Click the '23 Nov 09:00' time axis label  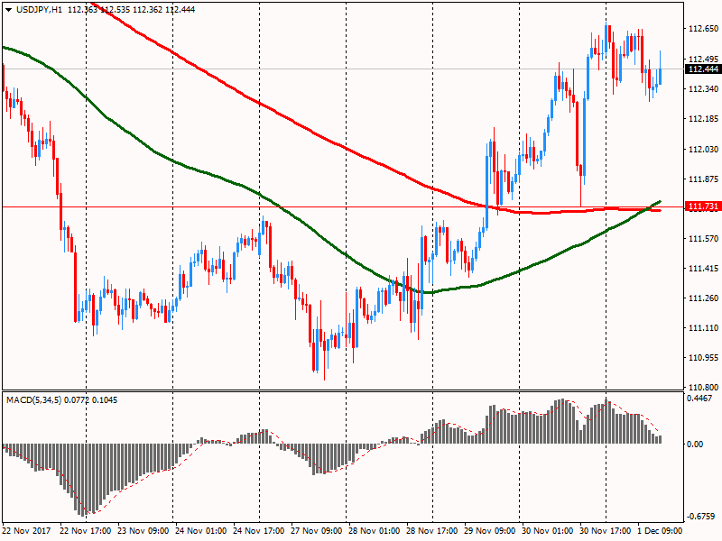(143, 531)
